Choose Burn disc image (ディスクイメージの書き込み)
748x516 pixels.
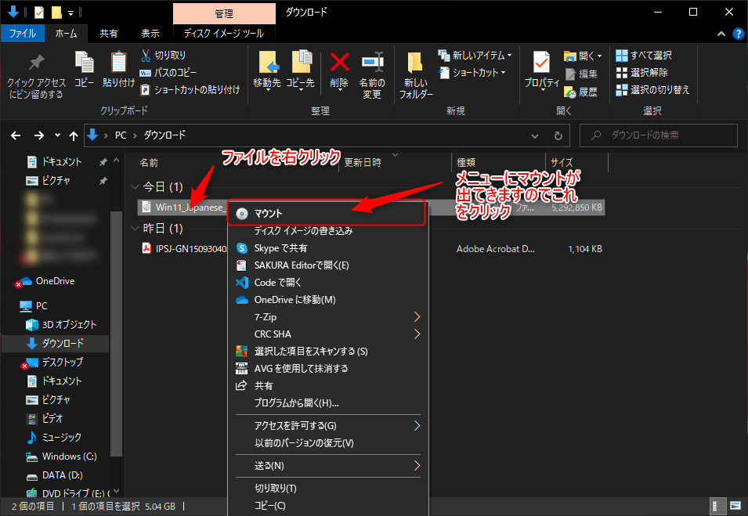328,231
